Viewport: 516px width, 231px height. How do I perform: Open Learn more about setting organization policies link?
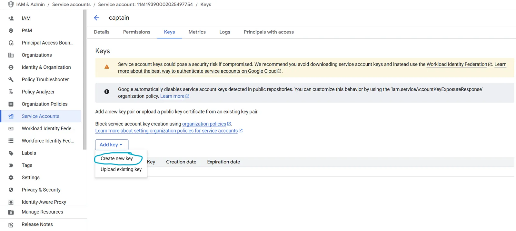tap(166, 131)
